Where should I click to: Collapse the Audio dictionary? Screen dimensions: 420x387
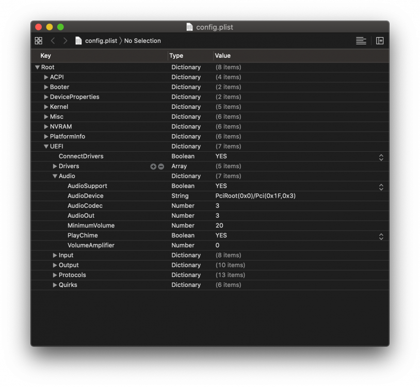[x=55, y=176]
